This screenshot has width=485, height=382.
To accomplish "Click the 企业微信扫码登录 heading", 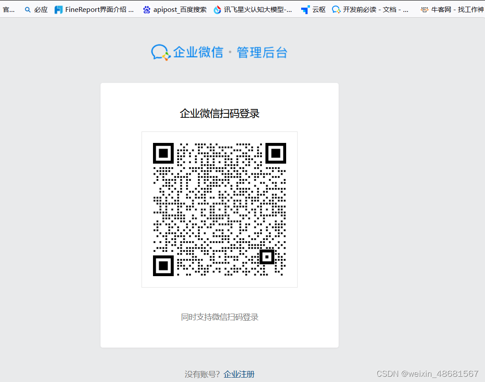I will (220, 114).
